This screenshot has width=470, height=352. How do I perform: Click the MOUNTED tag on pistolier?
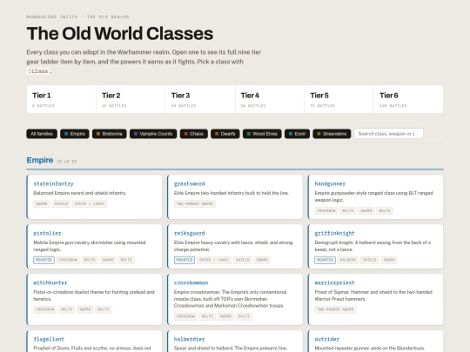[x=44, y=260]
